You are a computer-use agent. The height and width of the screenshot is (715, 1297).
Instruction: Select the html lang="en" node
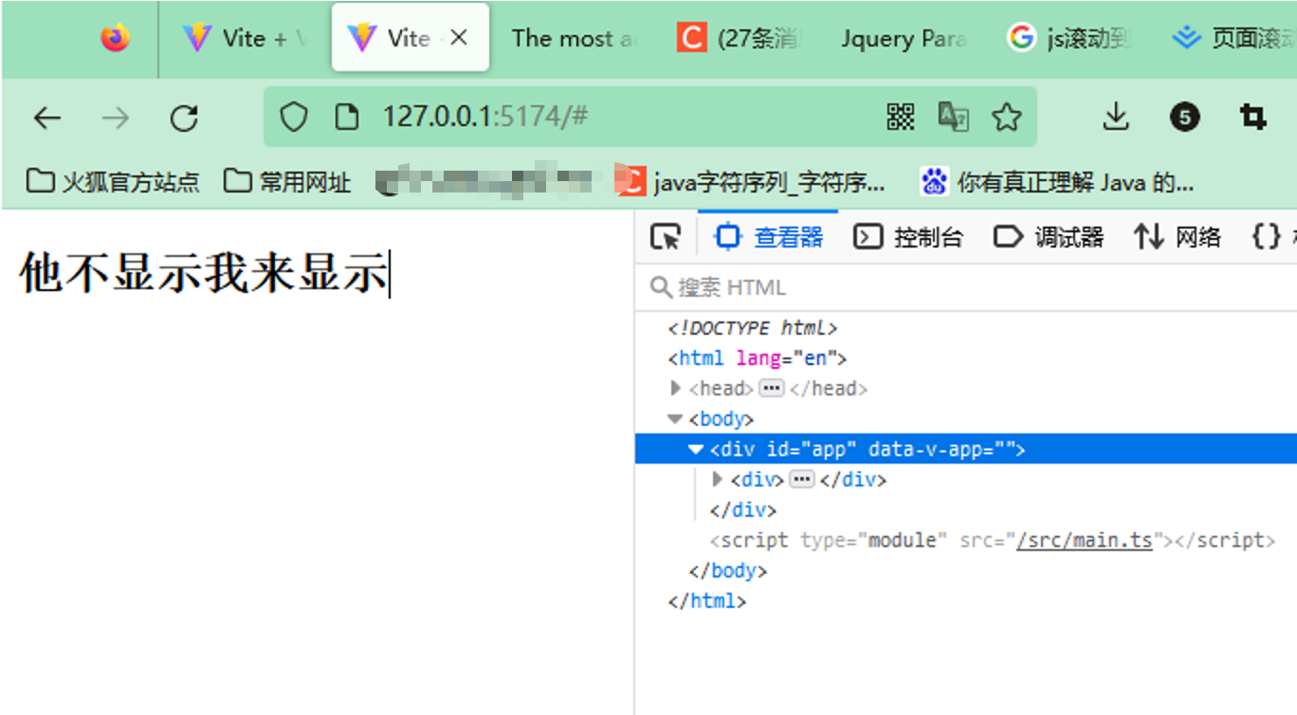[x=758, y=358]
